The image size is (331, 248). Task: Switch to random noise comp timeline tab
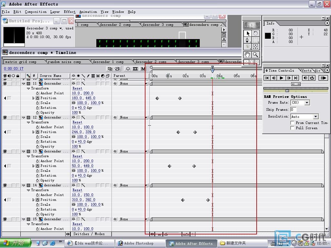(64, 62)
